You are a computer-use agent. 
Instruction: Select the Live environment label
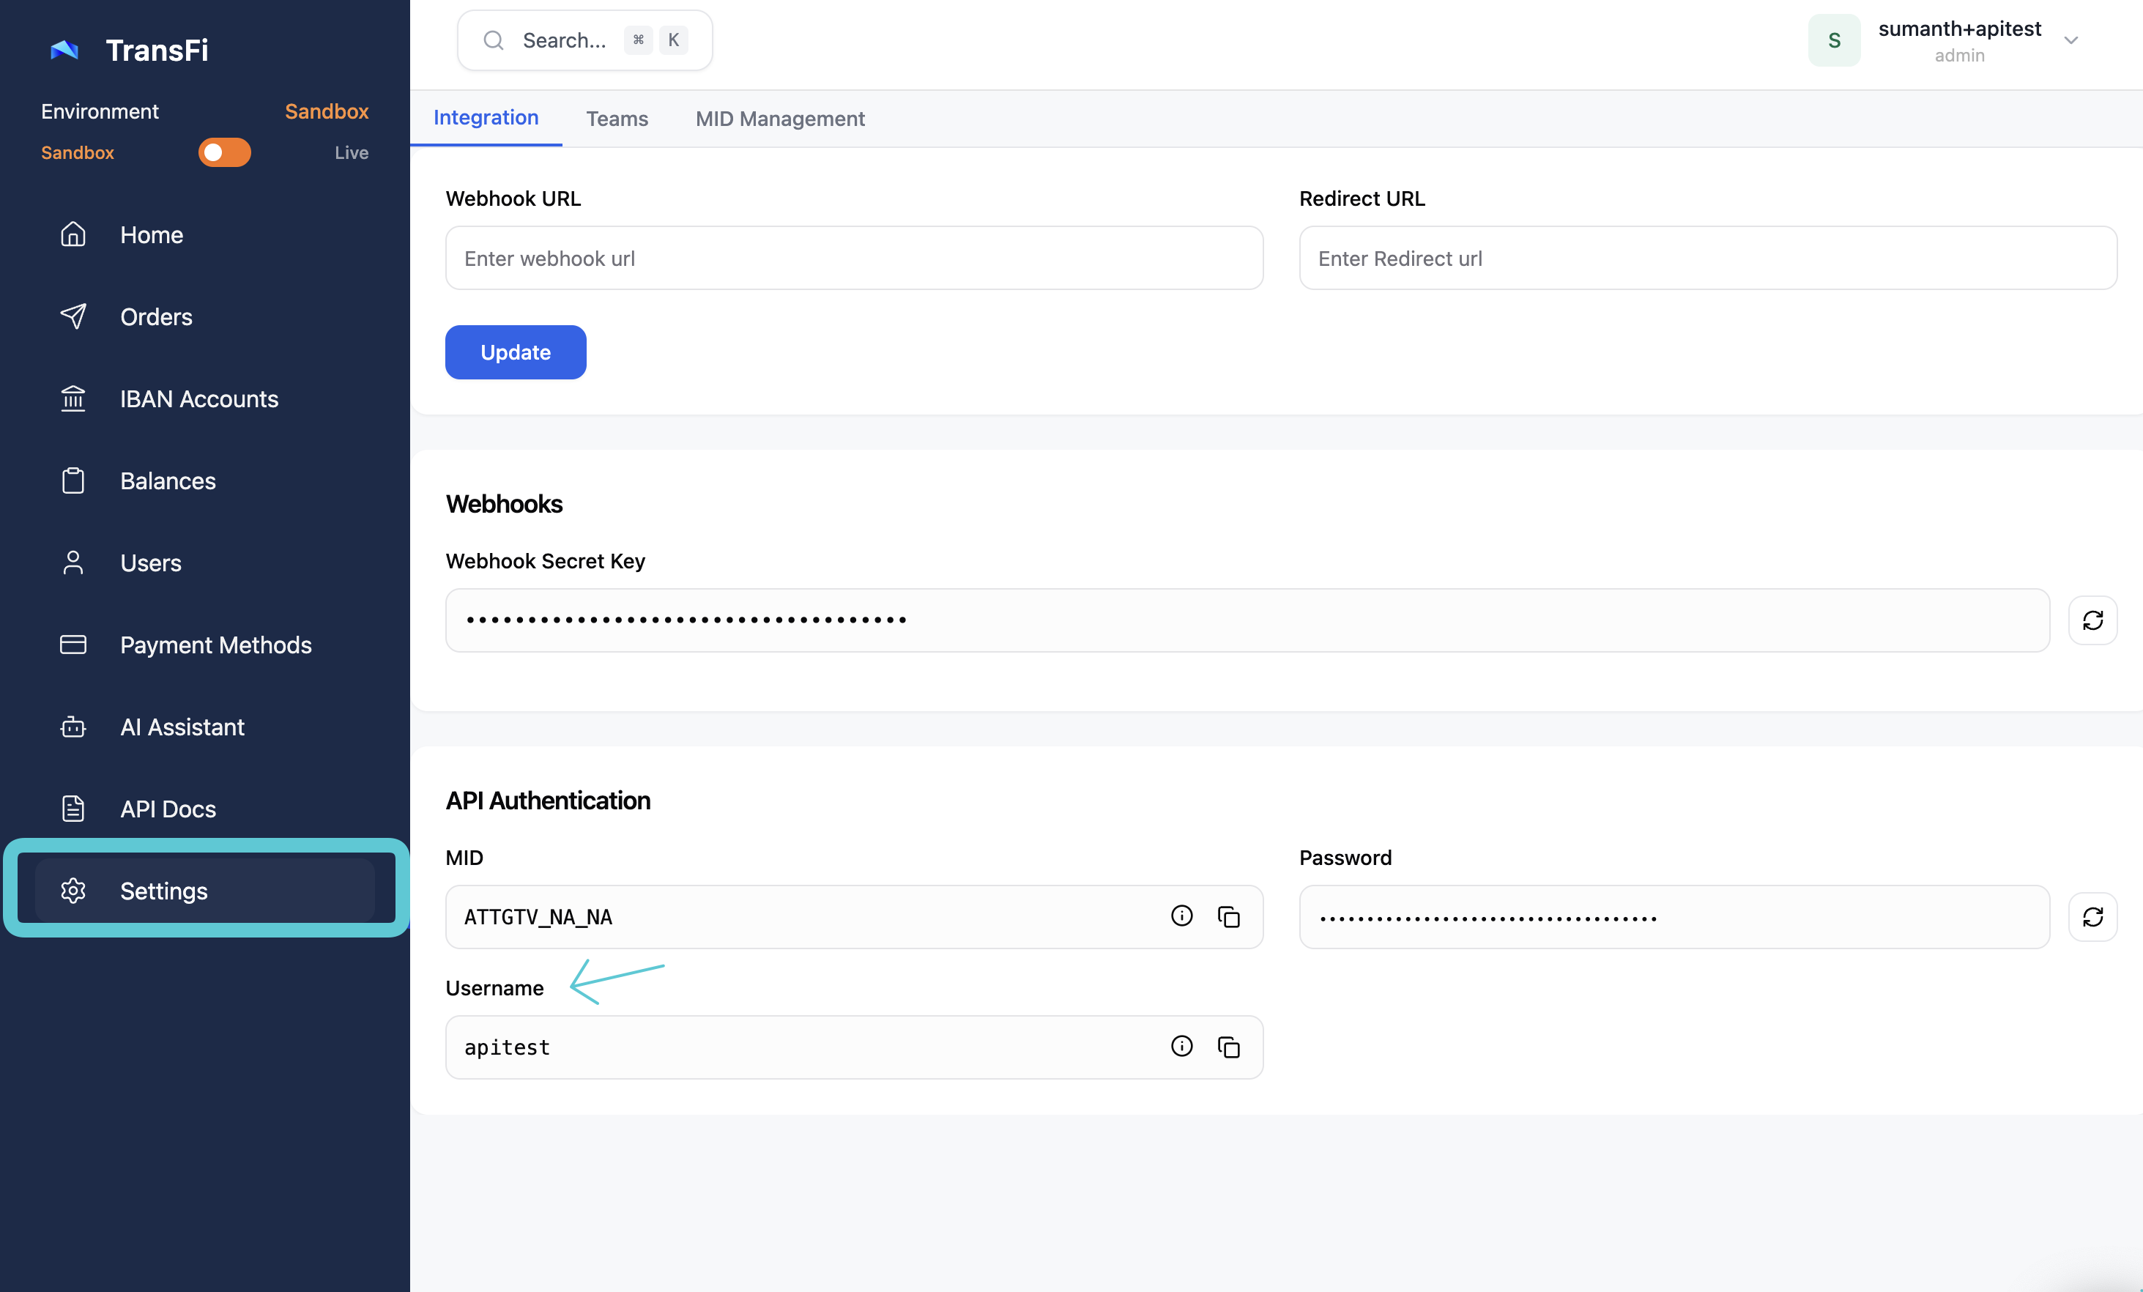pos(352,152)
